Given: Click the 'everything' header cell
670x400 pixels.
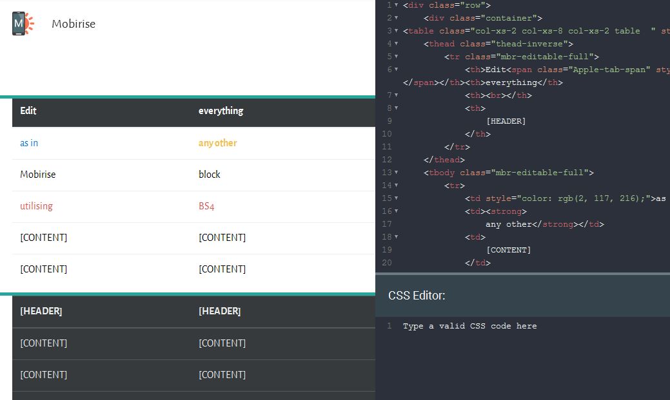Looking at the screenshot, I should 221,111.
